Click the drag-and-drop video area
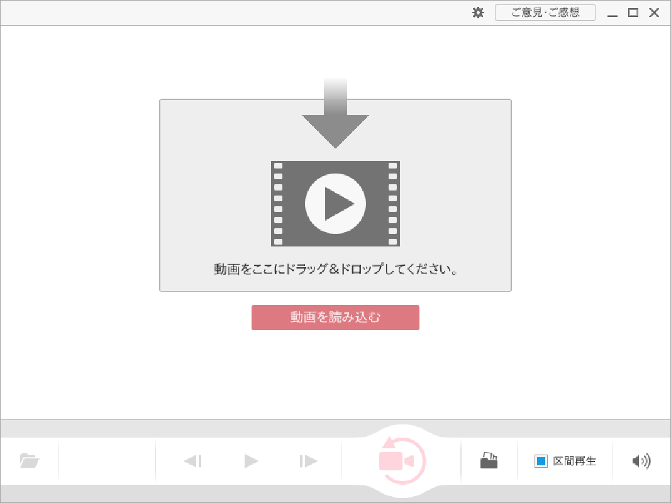 335,195
